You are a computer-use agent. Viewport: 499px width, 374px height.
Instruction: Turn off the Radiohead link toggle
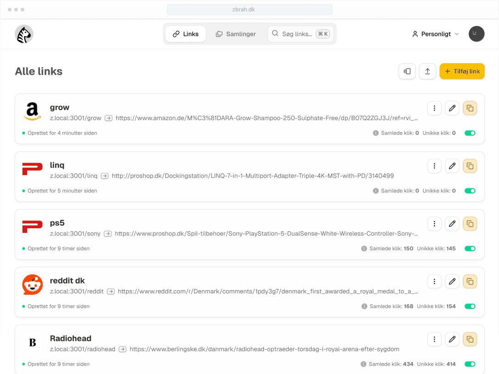(x=470, y=364)
